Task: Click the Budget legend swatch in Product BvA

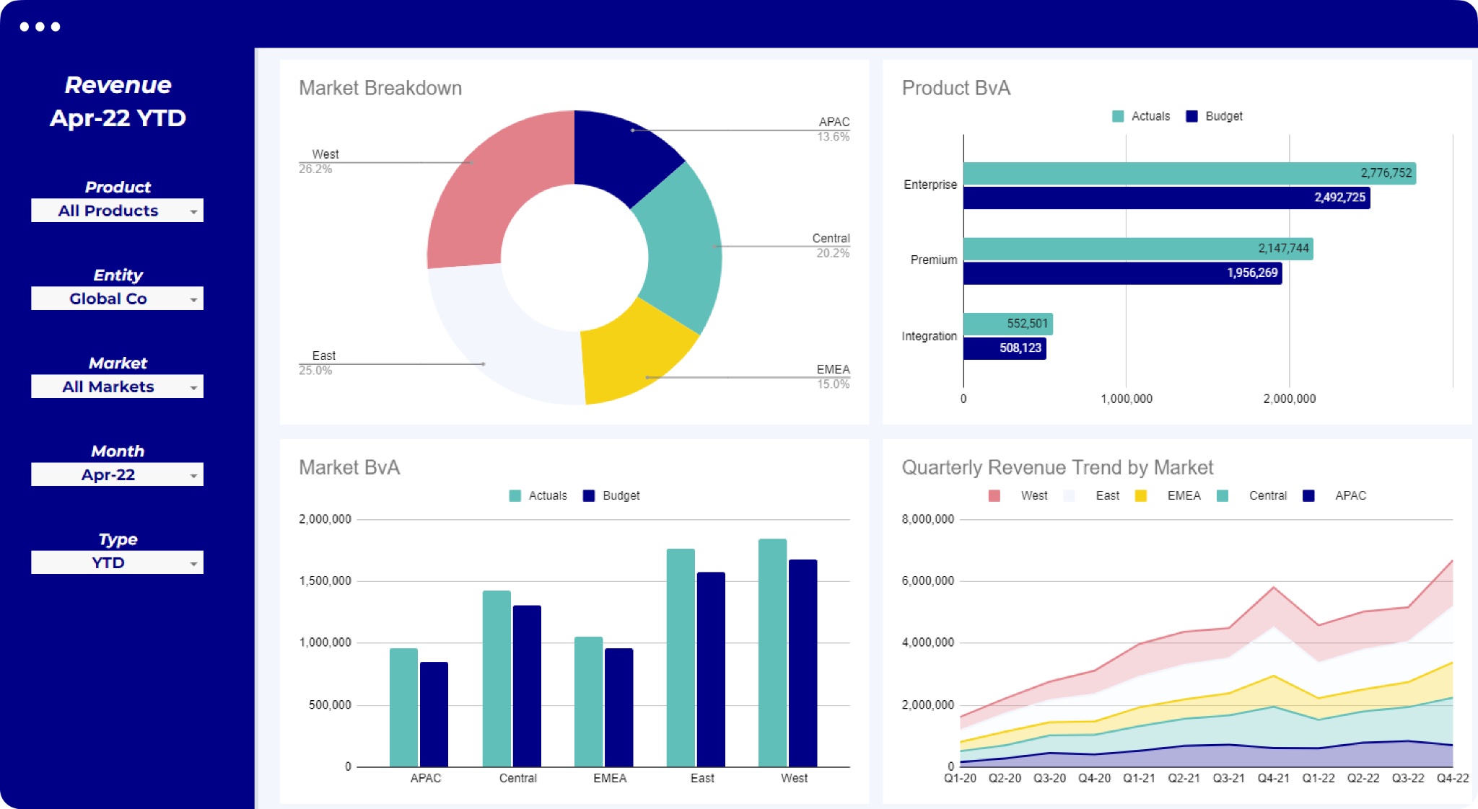Action: tap(1191, 116)
